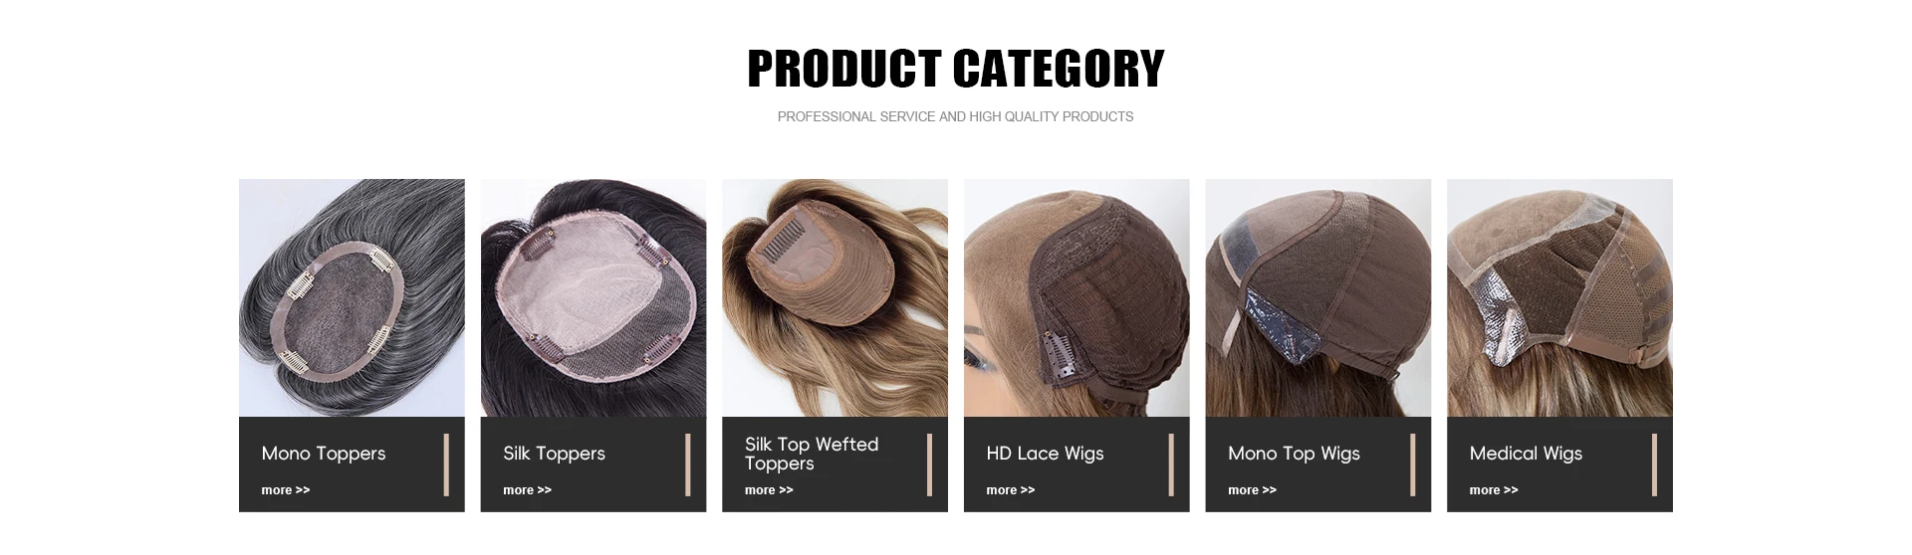
Task: Click the HD Lace Wigs category title
Action: (x=1045, y=454)
